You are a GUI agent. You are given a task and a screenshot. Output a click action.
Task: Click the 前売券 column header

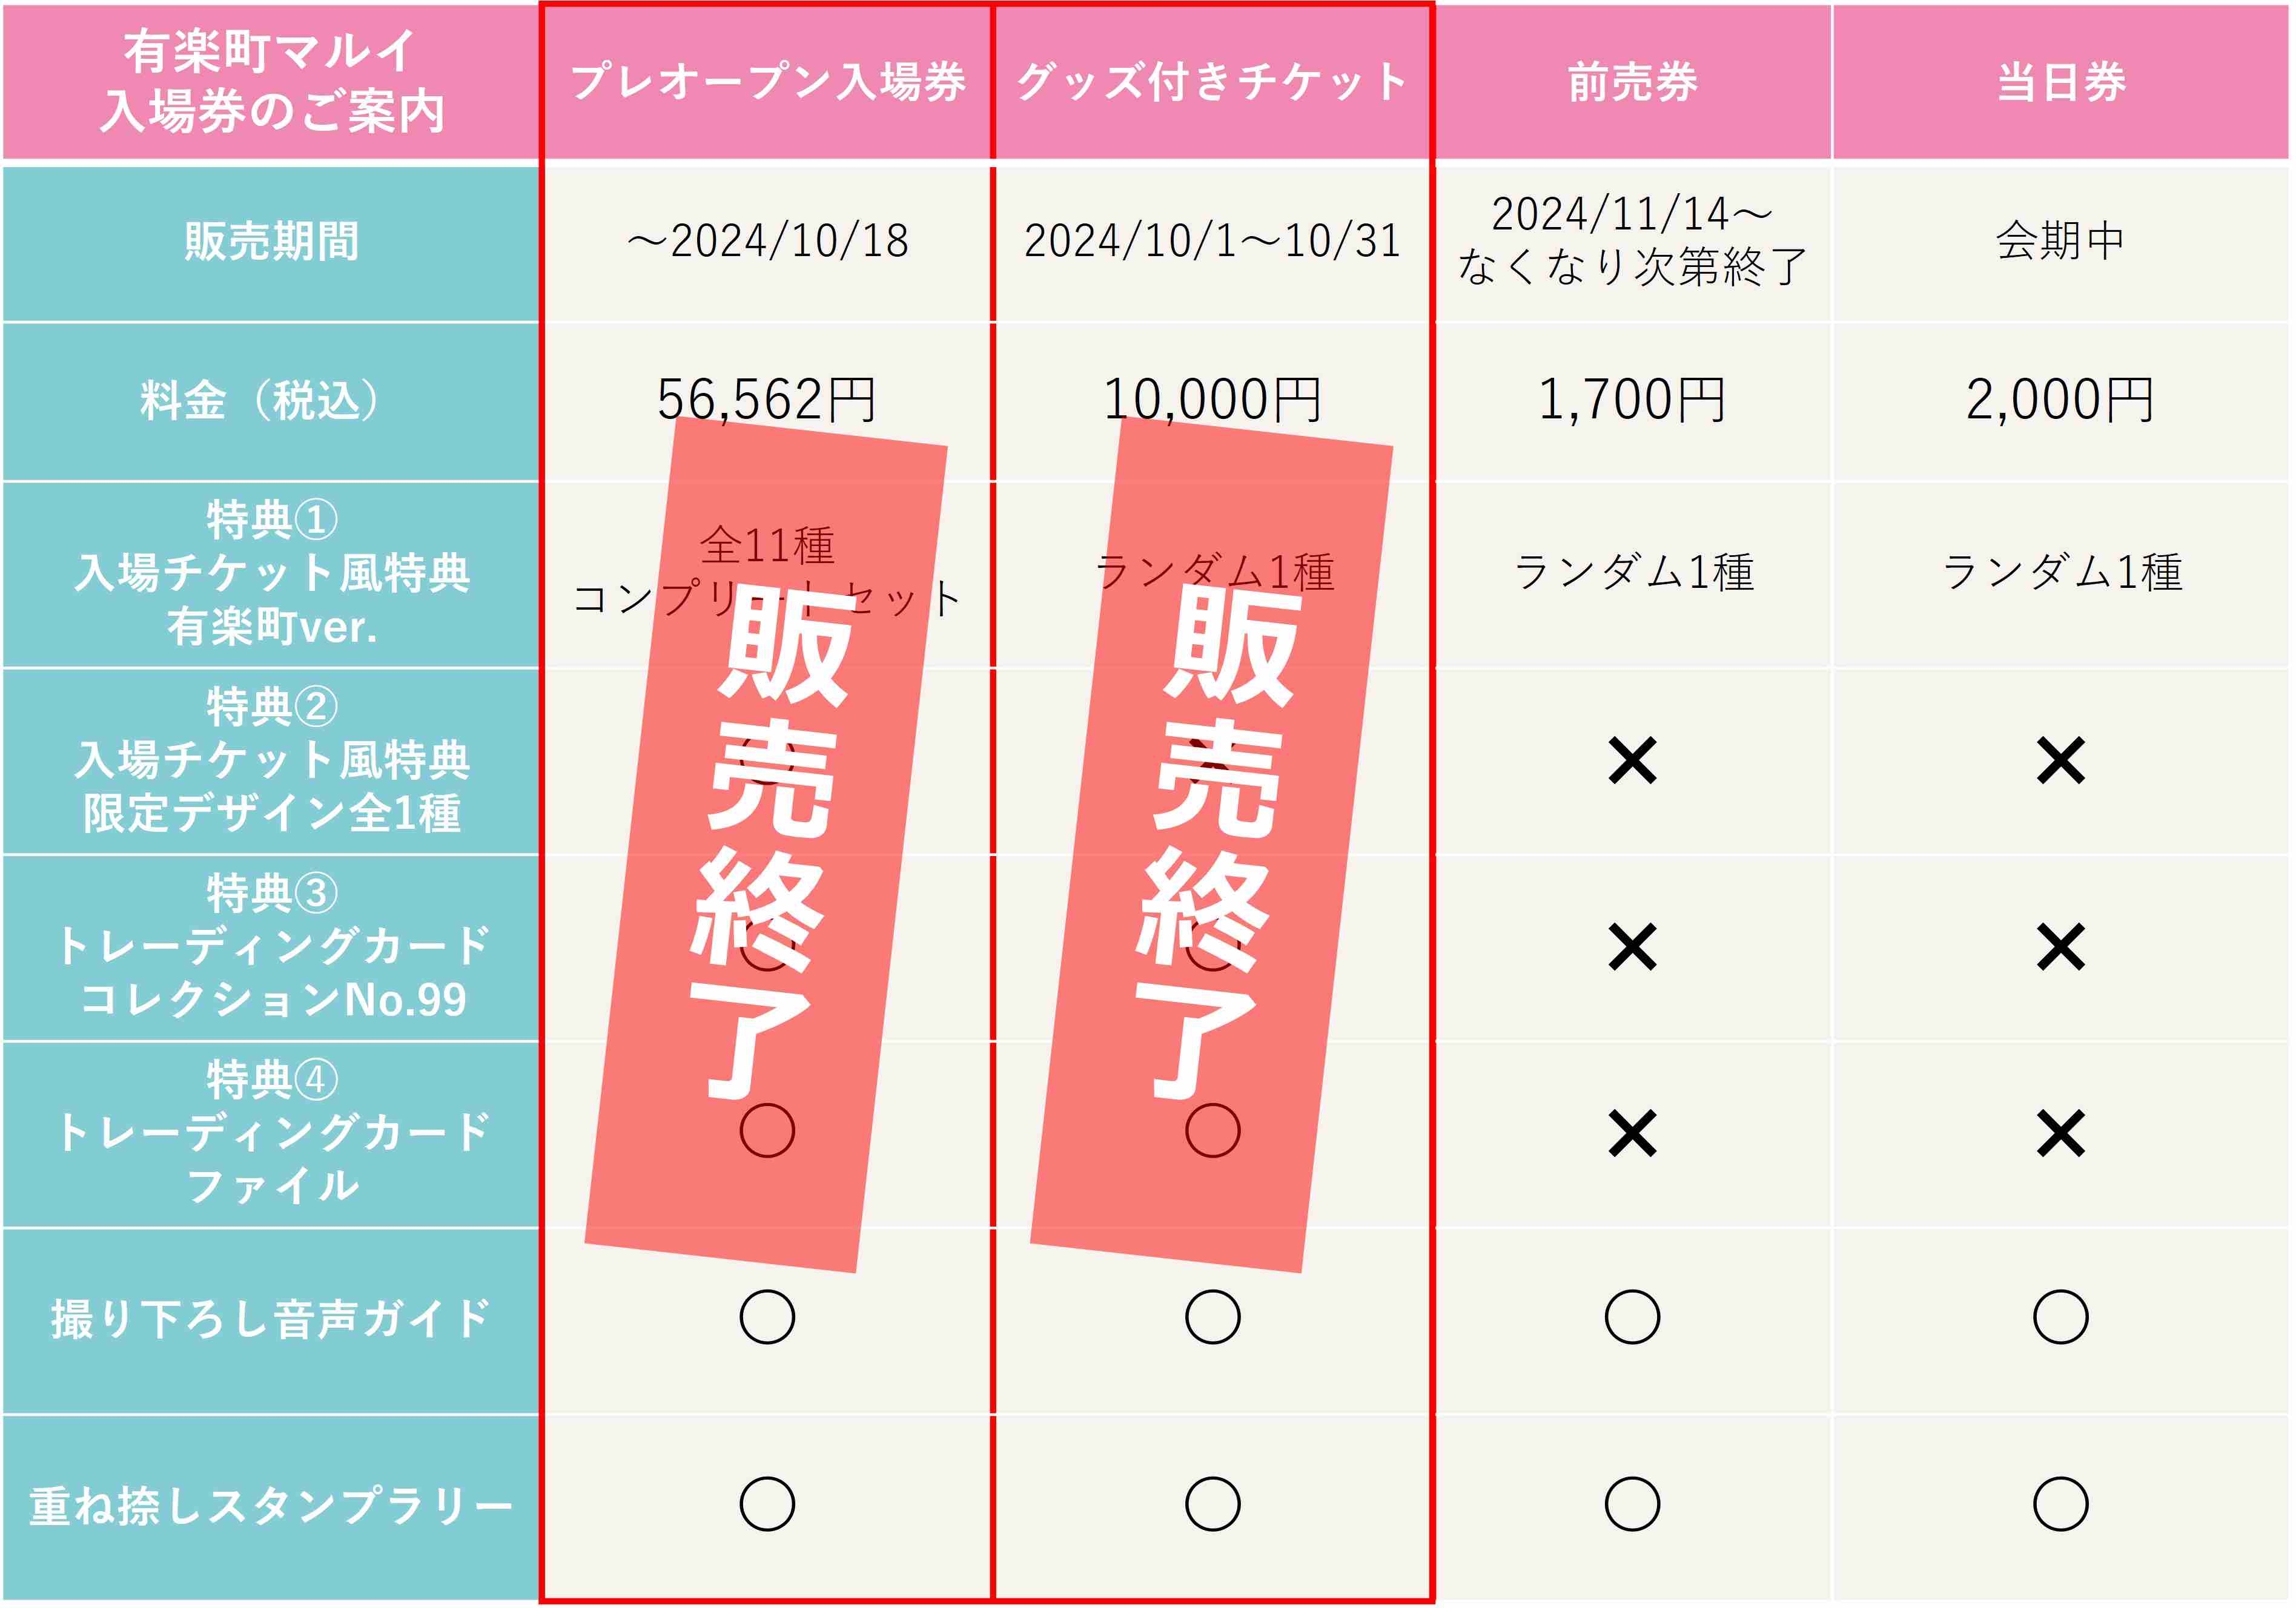(x=1632, y=82)
